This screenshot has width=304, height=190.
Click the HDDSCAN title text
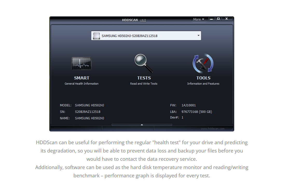[x=130, y=20]
